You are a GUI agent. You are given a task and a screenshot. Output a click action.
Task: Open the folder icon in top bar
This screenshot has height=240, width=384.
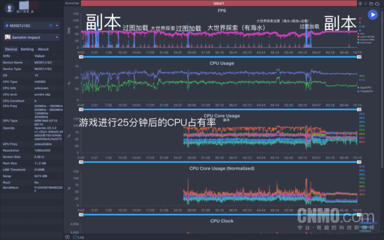[x=371, y=3]
